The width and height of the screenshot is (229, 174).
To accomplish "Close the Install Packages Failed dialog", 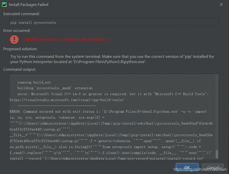I will pyautogui.click(x=221, y=5).
